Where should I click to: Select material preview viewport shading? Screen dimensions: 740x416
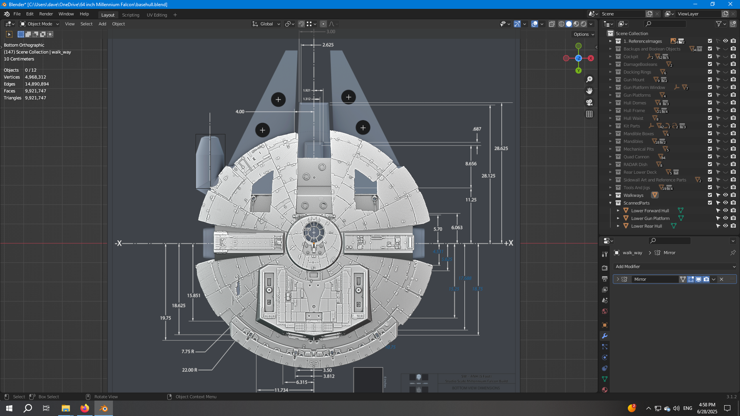576,24
